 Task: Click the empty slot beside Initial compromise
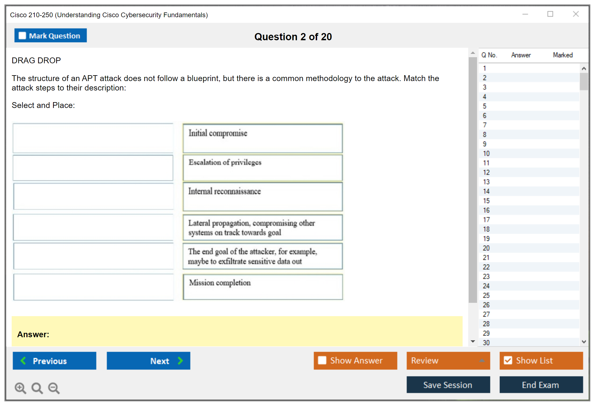[93, 138]
